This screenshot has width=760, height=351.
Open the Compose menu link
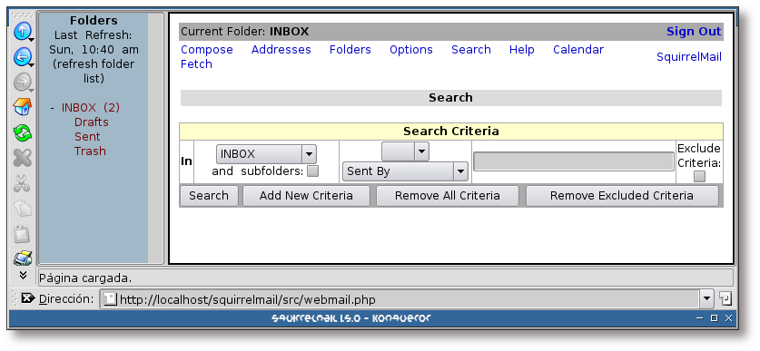pos(207,50)
